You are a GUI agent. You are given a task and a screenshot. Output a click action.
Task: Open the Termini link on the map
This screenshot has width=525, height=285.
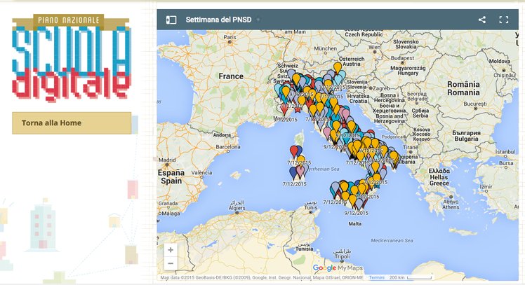(x=377, y=278)
